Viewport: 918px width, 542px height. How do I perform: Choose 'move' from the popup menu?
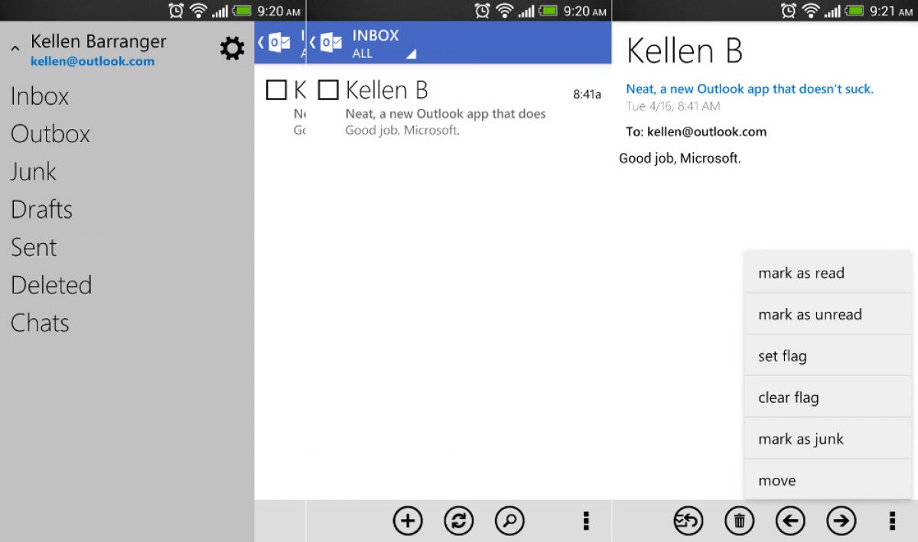tap(777, 481)
